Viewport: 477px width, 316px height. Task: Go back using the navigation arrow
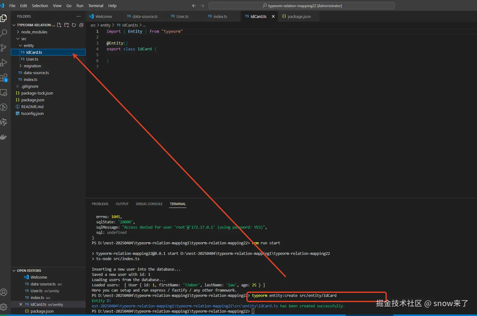pos(194,6)
